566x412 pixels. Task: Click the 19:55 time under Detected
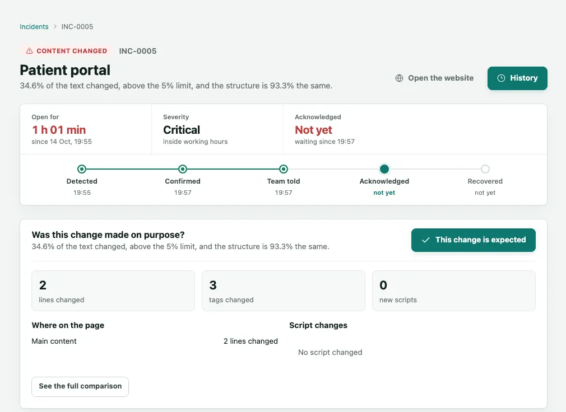point(82,193)
